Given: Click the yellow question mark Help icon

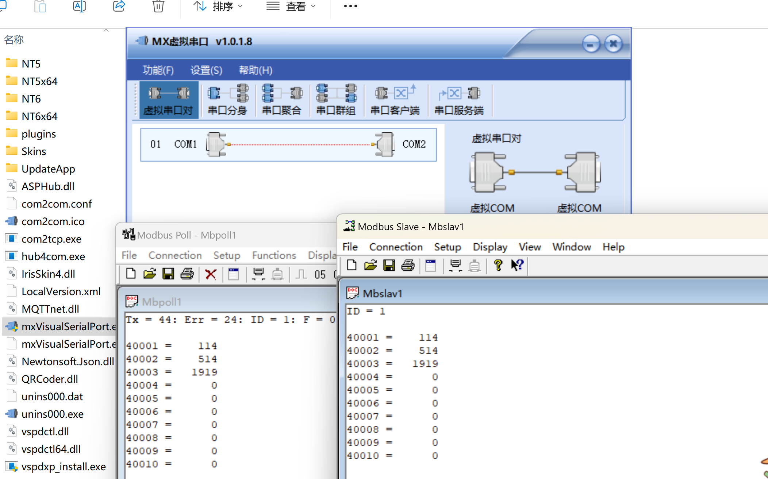Looking at the screenshot, I should point(498,265).
